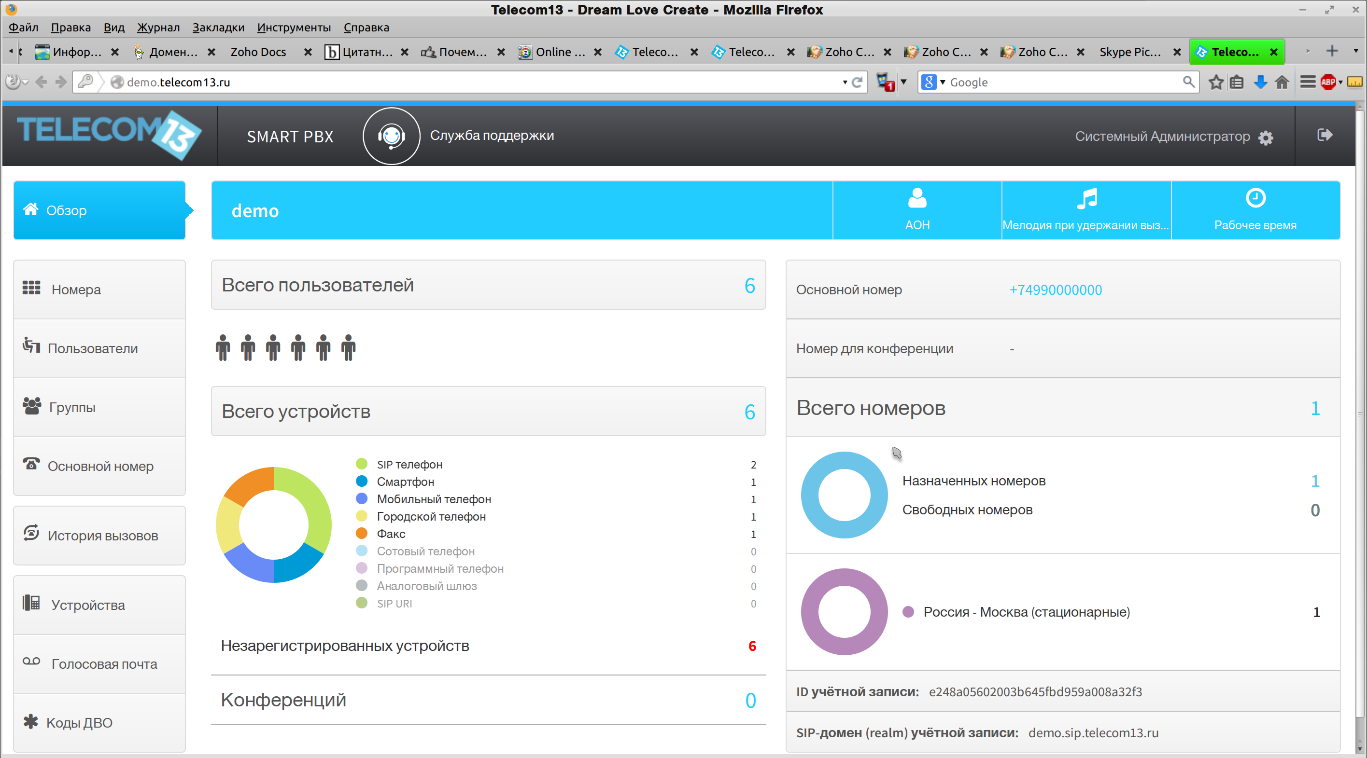Go to browser home page icon
Viewport: 1367px width, 758px height.
coord(1282,82)
